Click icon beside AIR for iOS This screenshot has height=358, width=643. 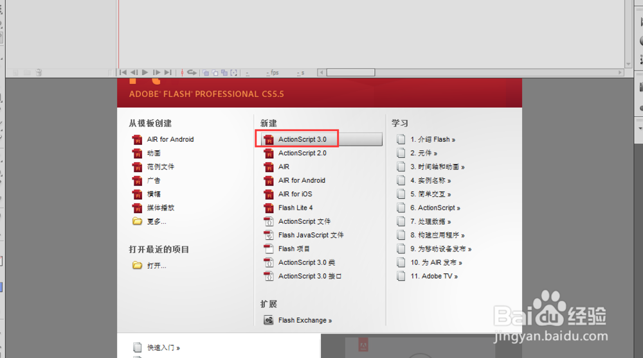[x=269, y=194]
